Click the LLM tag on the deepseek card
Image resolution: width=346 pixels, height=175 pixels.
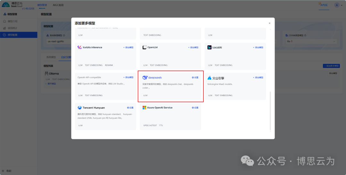coord(145,95)
